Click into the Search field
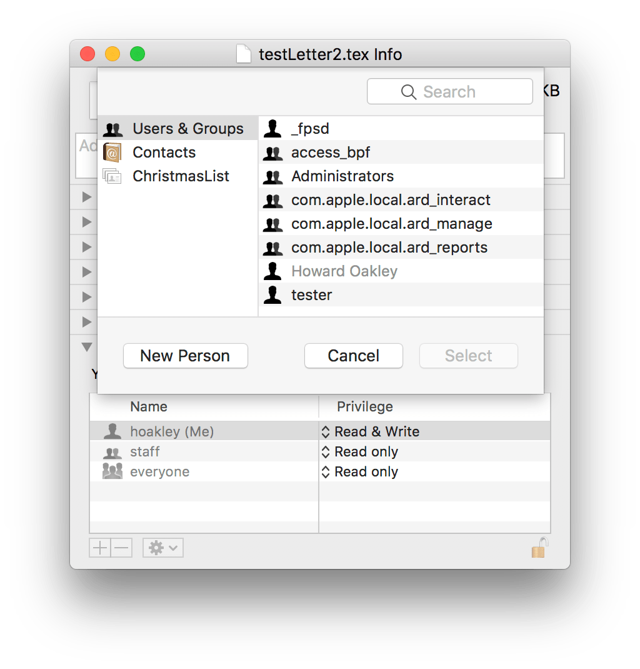This screenshot has height=669, width=640. point(450,92)
